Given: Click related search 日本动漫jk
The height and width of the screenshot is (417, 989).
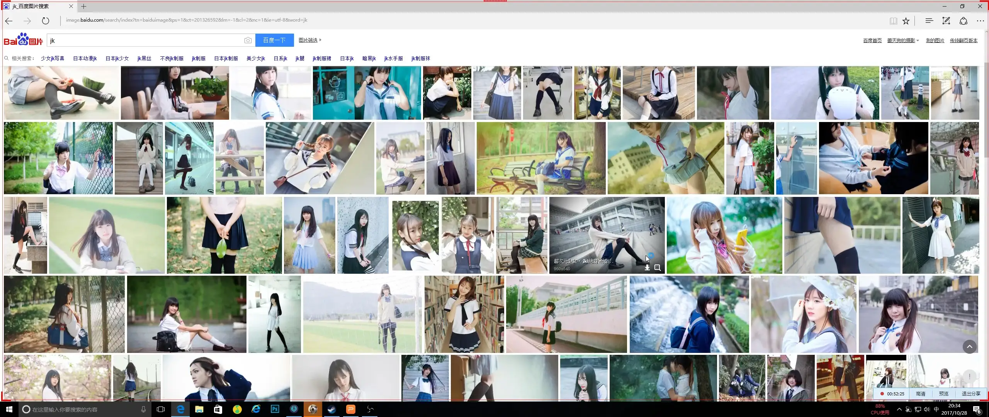Looking at the screenshot, I should coord(85,59).
